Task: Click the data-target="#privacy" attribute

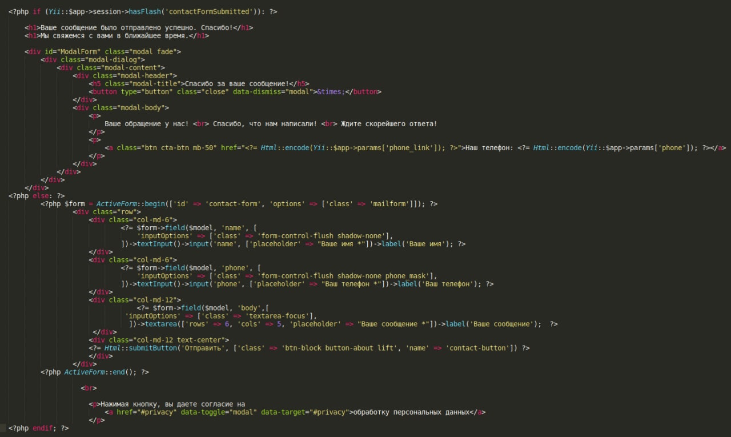Action: [x=306, y=412]
